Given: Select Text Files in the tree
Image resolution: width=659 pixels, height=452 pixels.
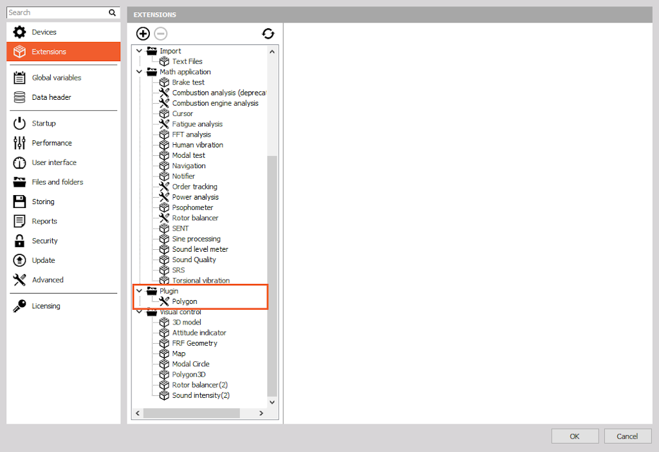Looking at the screenshot, I should point(187,61).
